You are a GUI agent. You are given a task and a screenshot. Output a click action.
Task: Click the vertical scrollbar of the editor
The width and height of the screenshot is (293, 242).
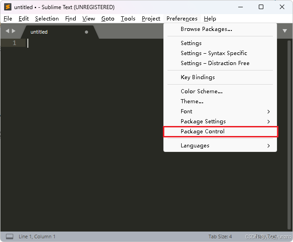pyautogui.click(x=289, y=135)
